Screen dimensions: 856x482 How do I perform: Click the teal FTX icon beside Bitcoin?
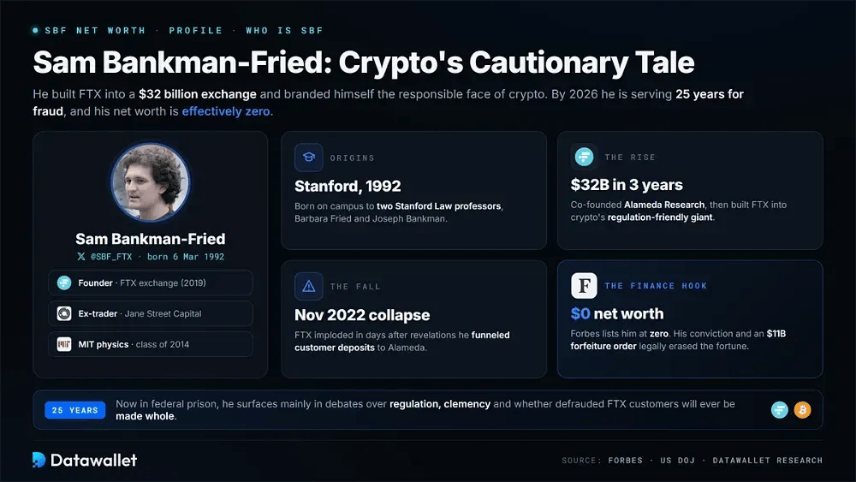coord(780,409)
